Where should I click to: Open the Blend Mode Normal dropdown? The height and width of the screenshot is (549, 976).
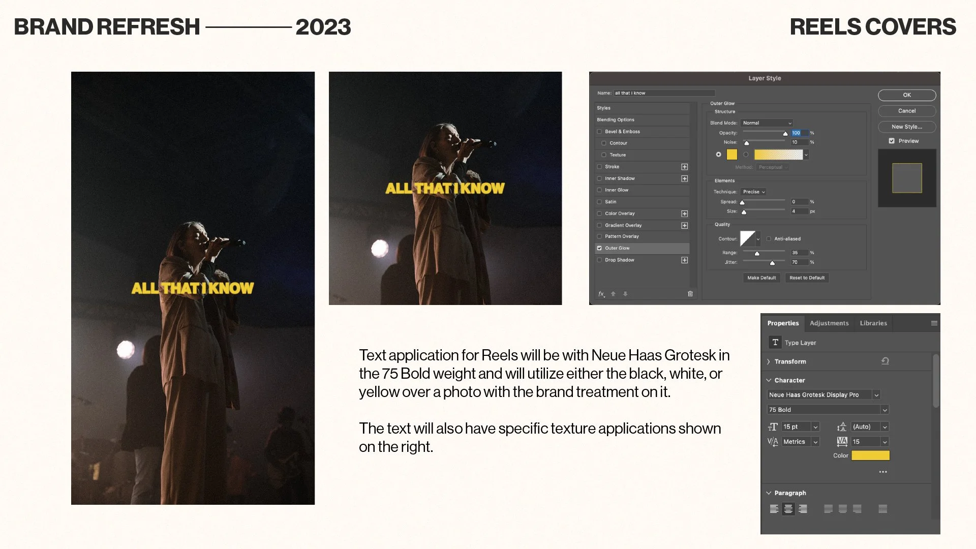click(x=767, y=123)
